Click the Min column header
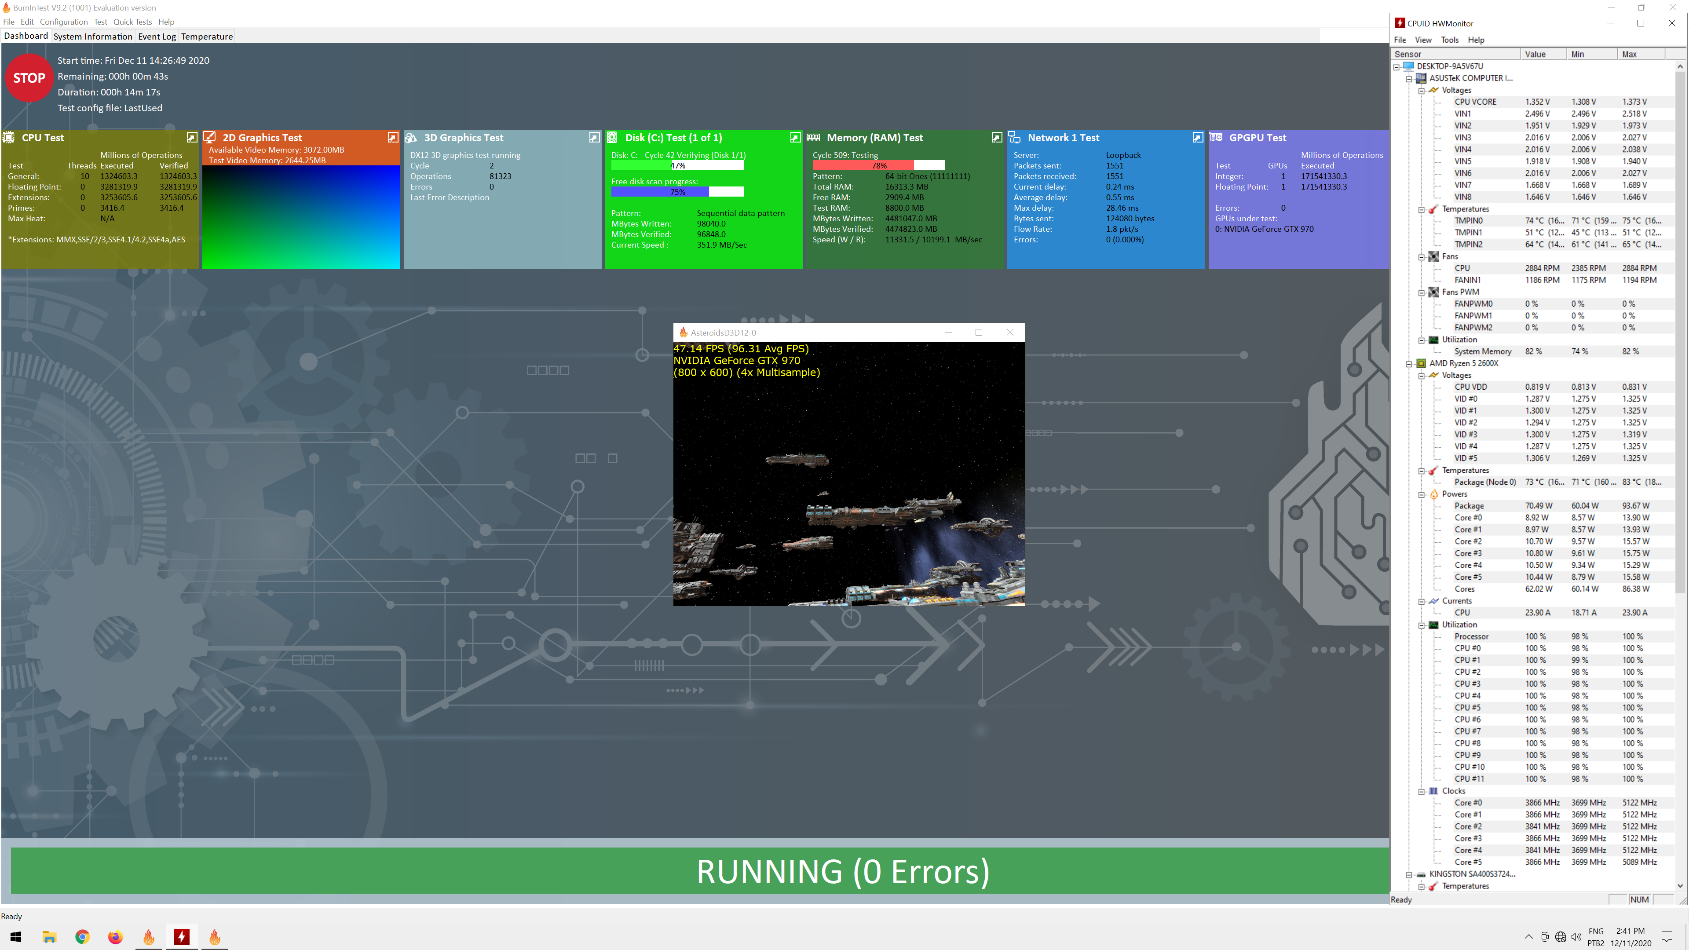 pyautogui.click(x=1591, y=55)
